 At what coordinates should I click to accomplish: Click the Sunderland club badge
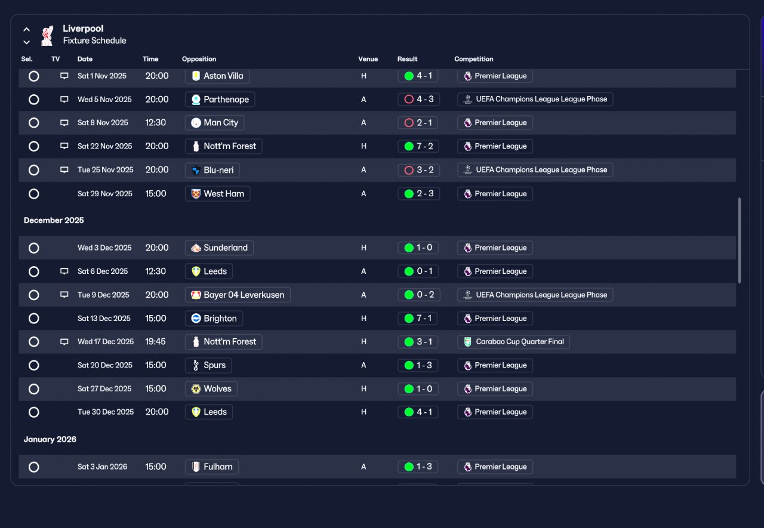tap(196, 248)
